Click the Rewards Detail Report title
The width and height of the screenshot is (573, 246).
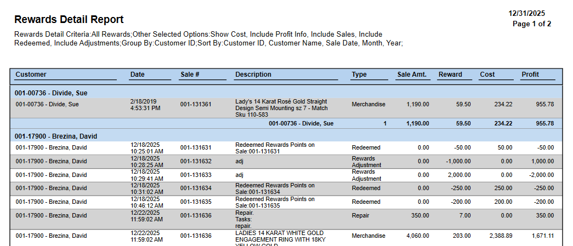(x=69, y=20)
